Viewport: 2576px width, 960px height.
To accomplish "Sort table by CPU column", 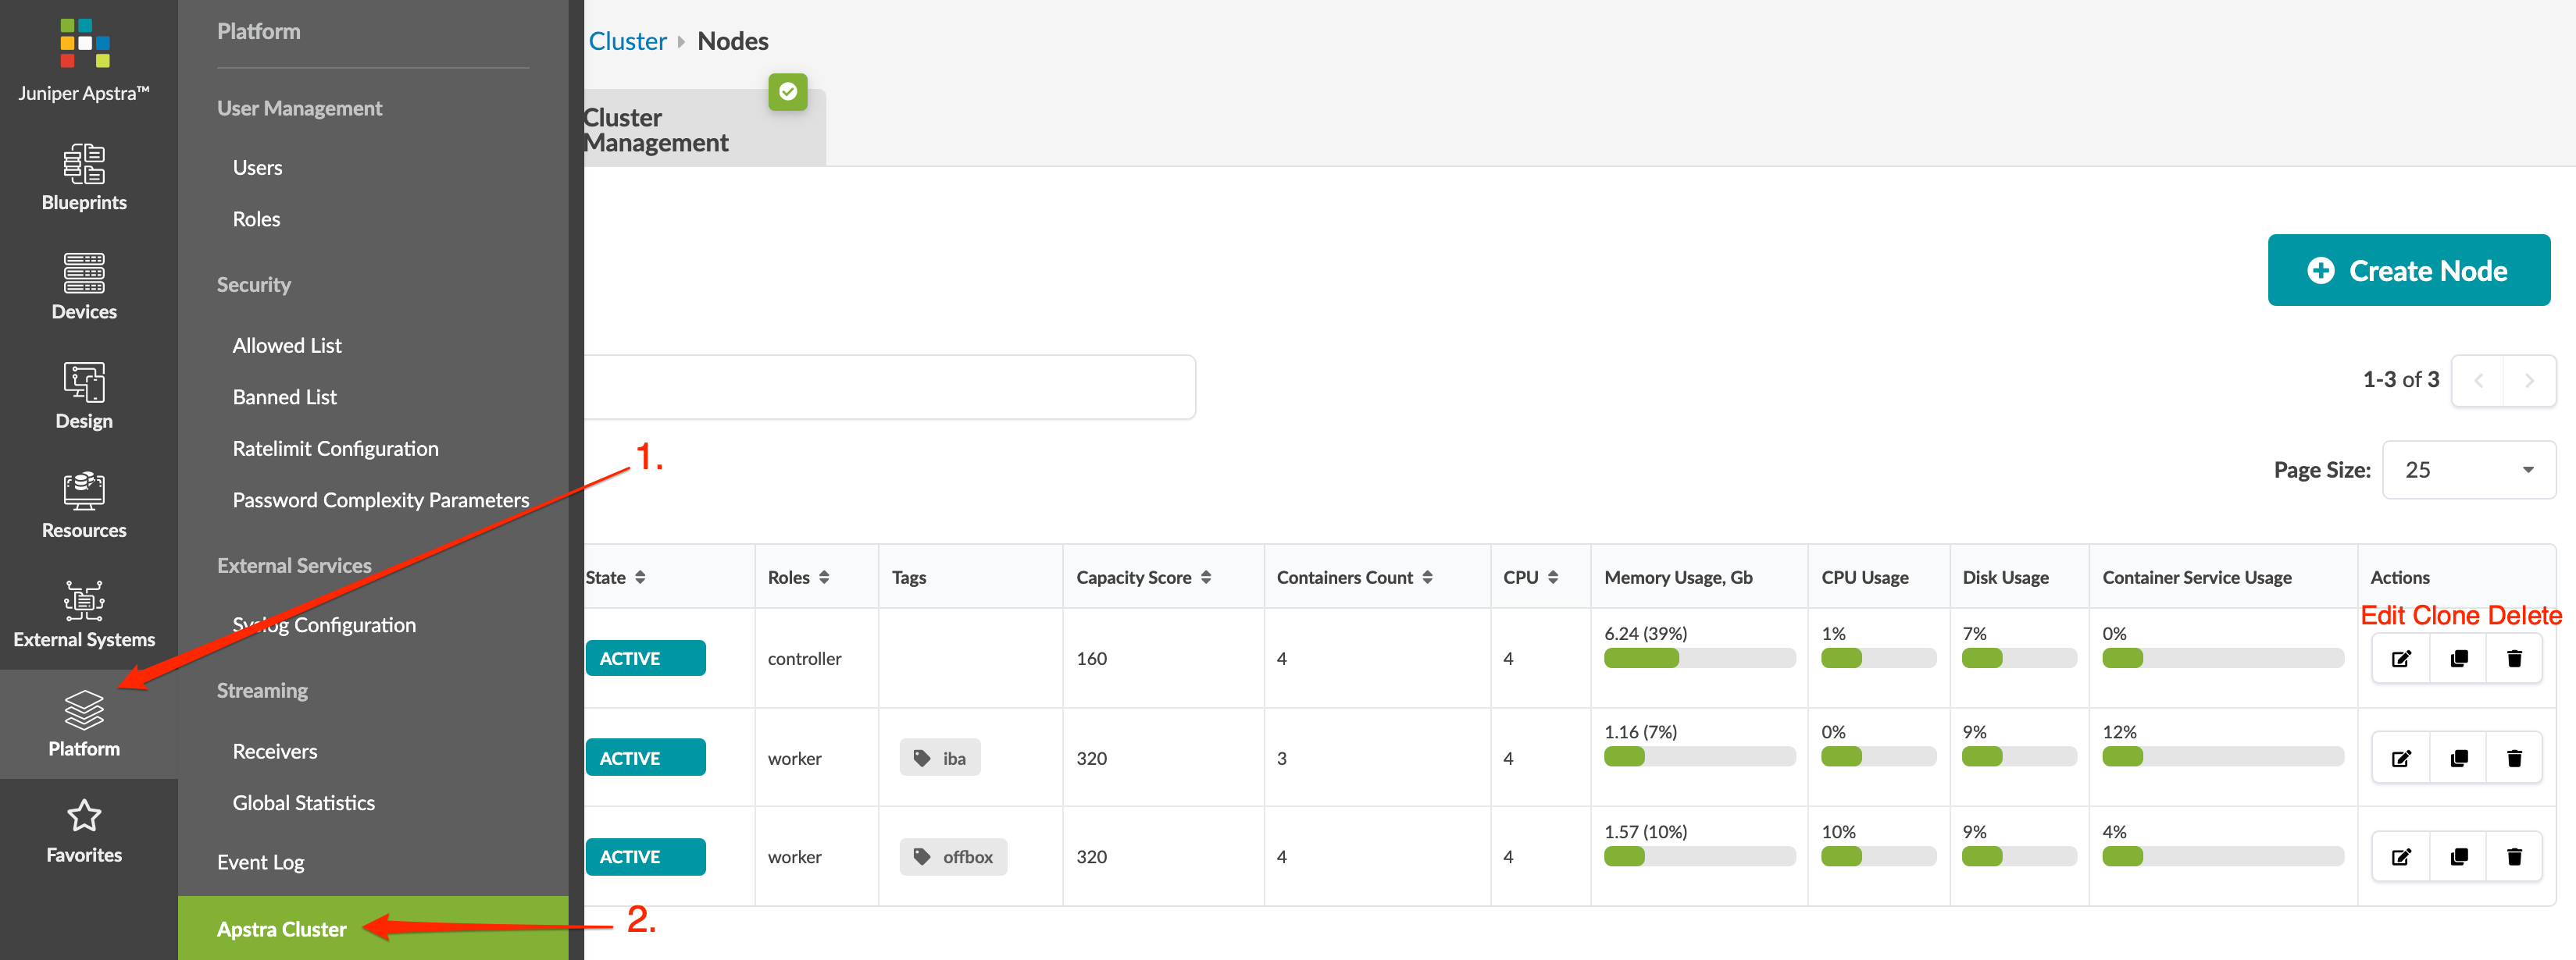I will [x=1552, y=578].
